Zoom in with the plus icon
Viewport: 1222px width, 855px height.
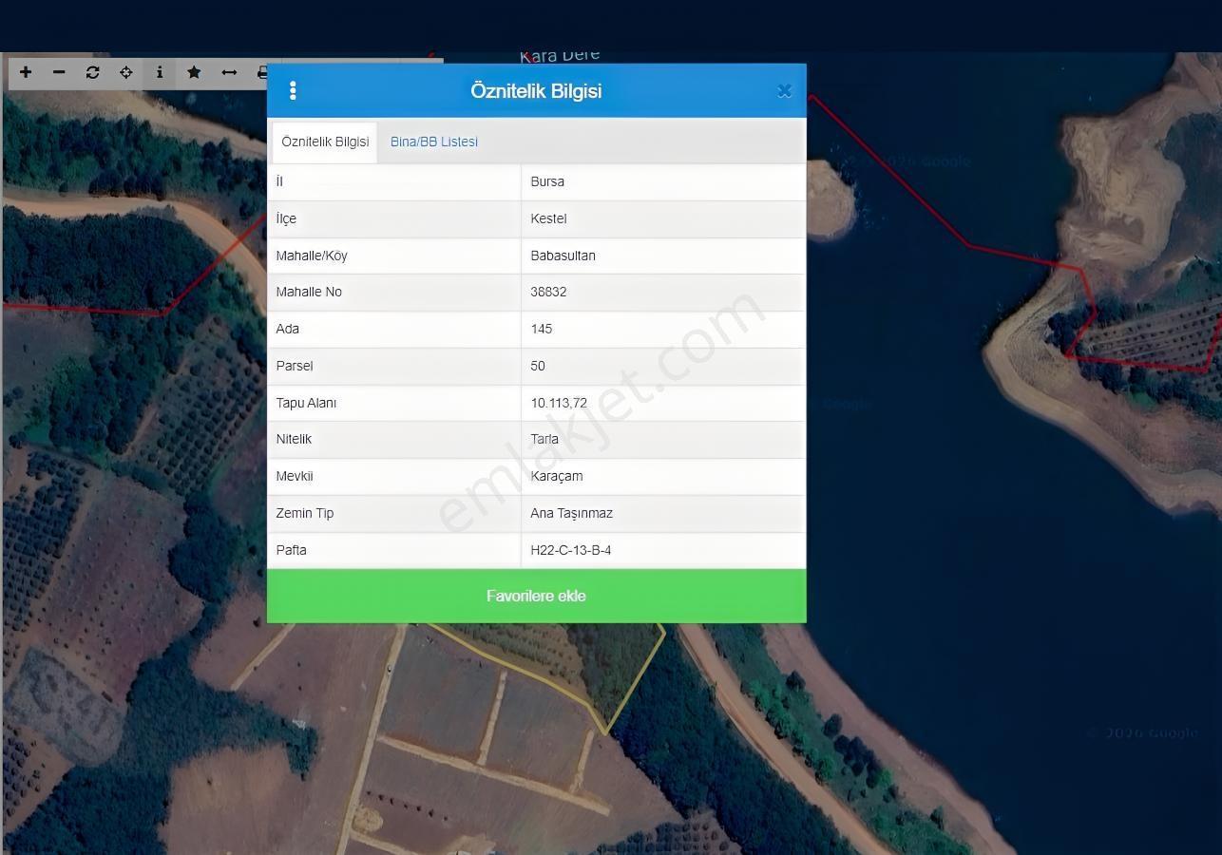click(x=26, y=72)
